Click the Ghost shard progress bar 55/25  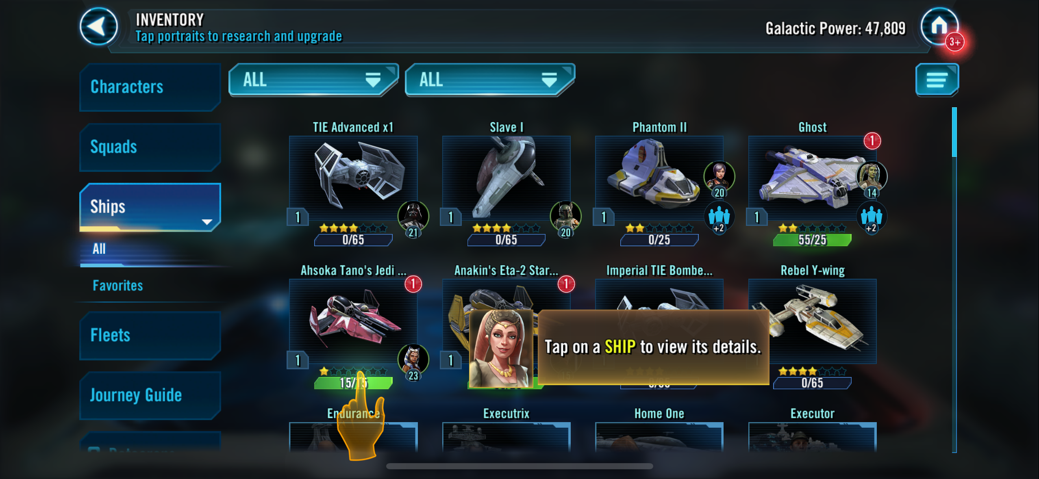click(x=812, y=240)
